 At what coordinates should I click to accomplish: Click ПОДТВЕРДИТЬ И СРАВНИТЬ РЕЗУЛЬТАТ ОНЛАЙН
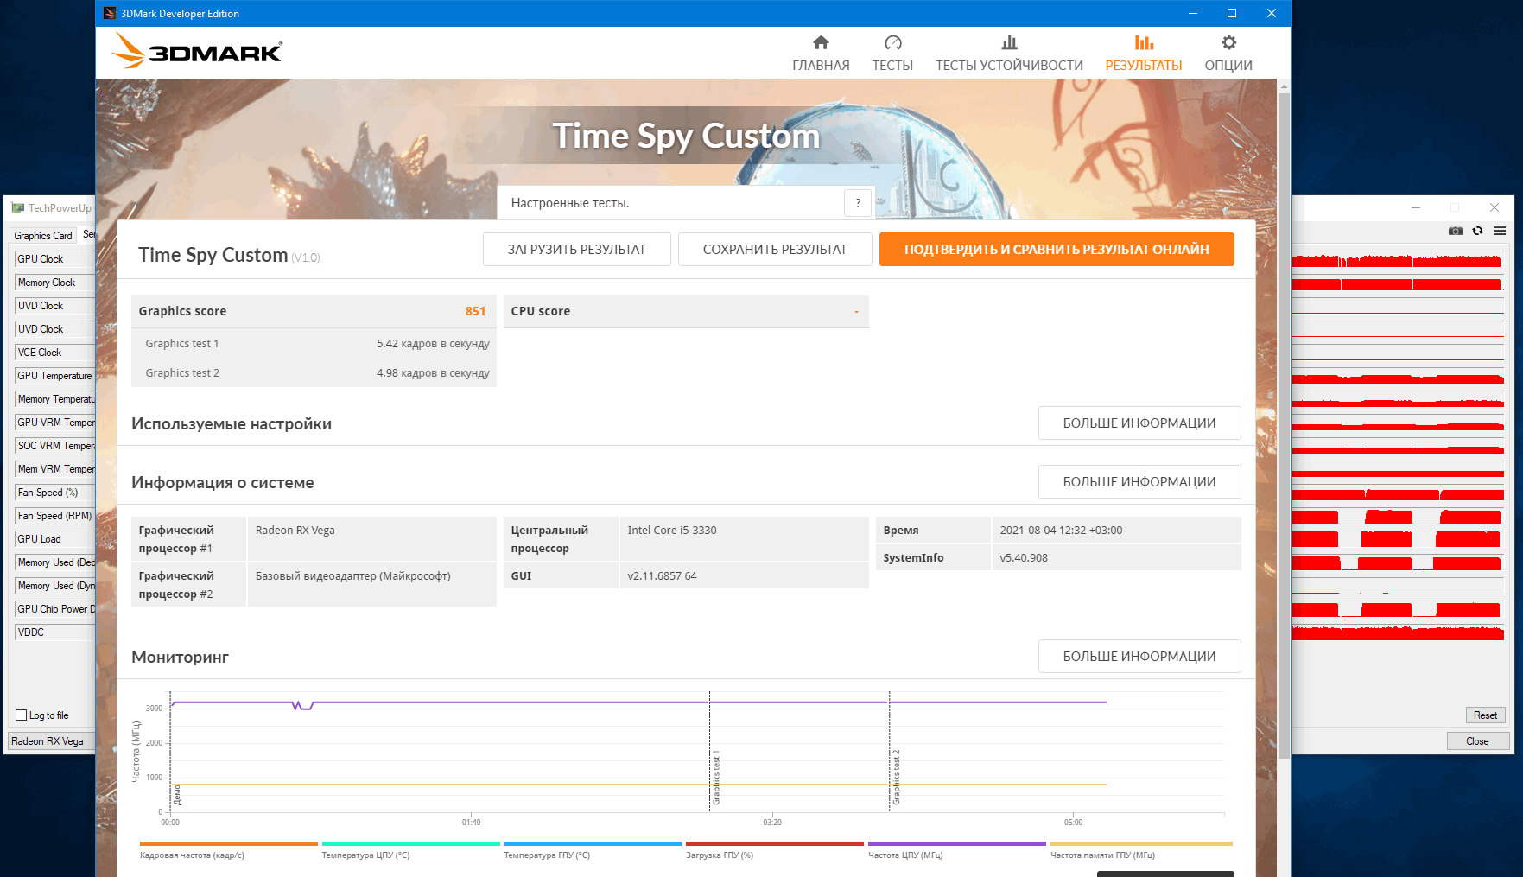click(x=1057, y=250)
